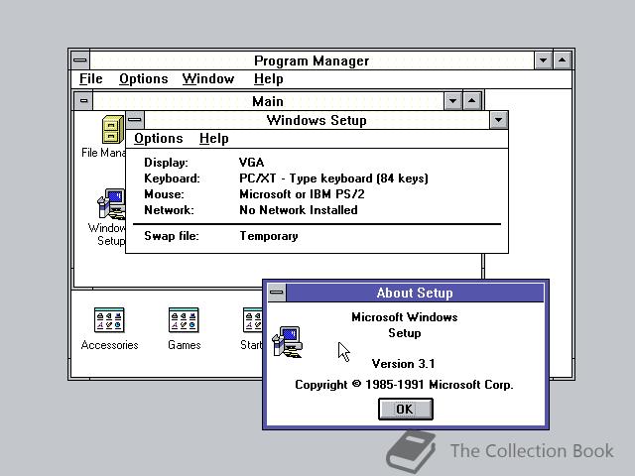Click the 'Network:' label
The image size is (635, 476).
click(x=169, y=210)
